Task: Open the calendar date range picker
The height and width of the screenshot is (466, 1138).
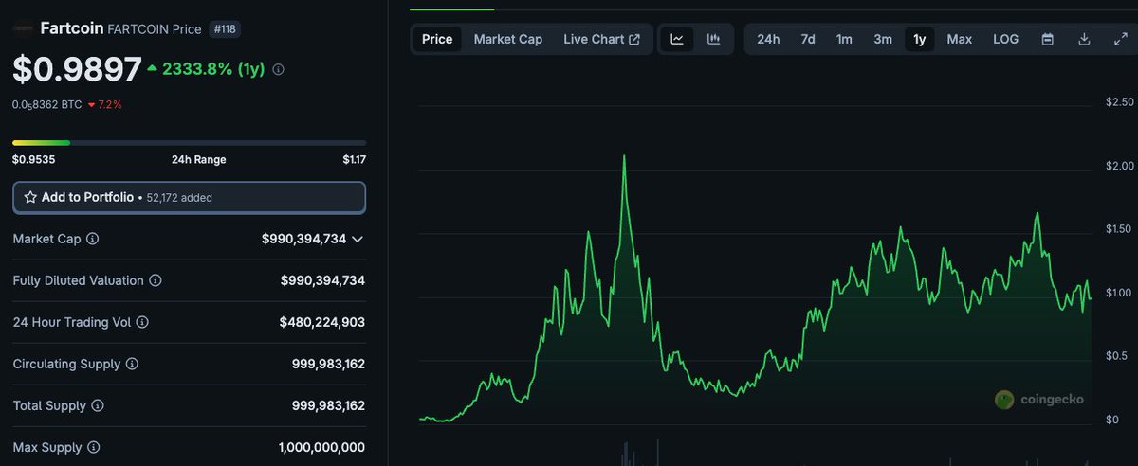Action: (x=1048, y=40)
